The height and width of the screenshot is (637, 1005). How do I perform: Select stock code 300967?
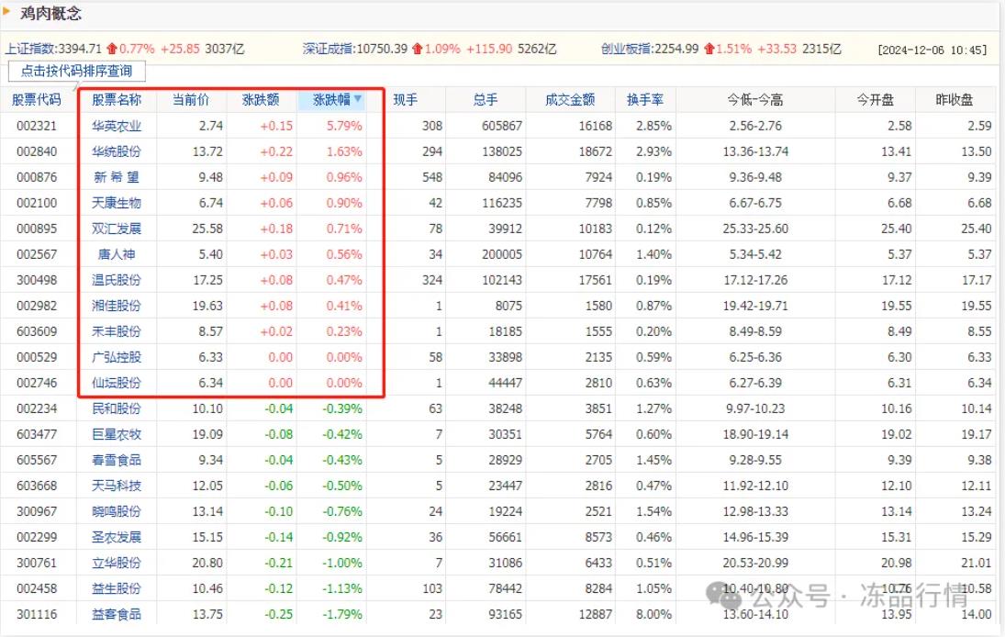click(x=37, y=511)
